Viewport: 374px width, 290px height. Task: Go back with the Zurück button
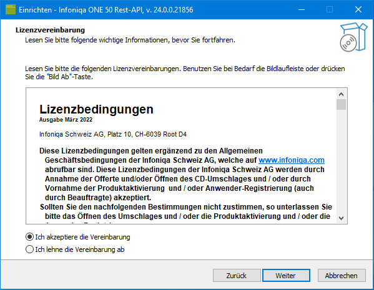(x=237, y=276)
